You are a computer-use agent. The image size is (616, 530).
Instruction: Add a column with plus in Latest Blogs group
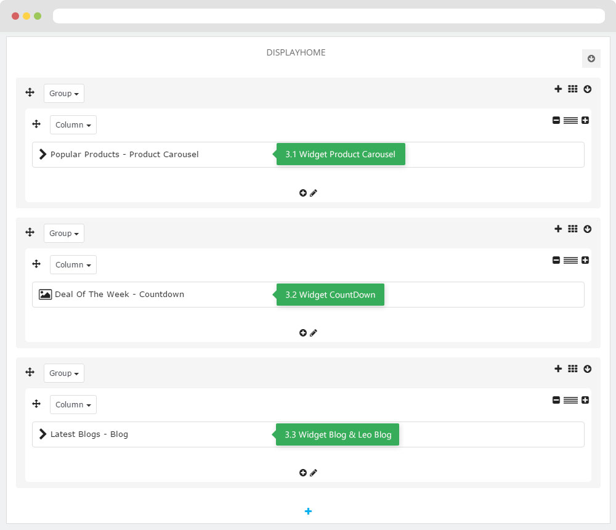[x=558, y=369]
